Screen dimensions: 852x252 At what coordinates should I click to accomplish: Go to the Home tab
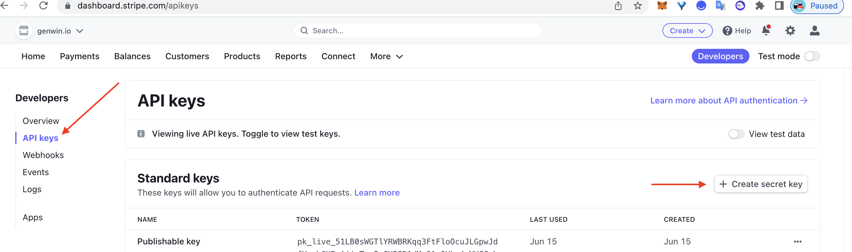click(x=33, y=56)
